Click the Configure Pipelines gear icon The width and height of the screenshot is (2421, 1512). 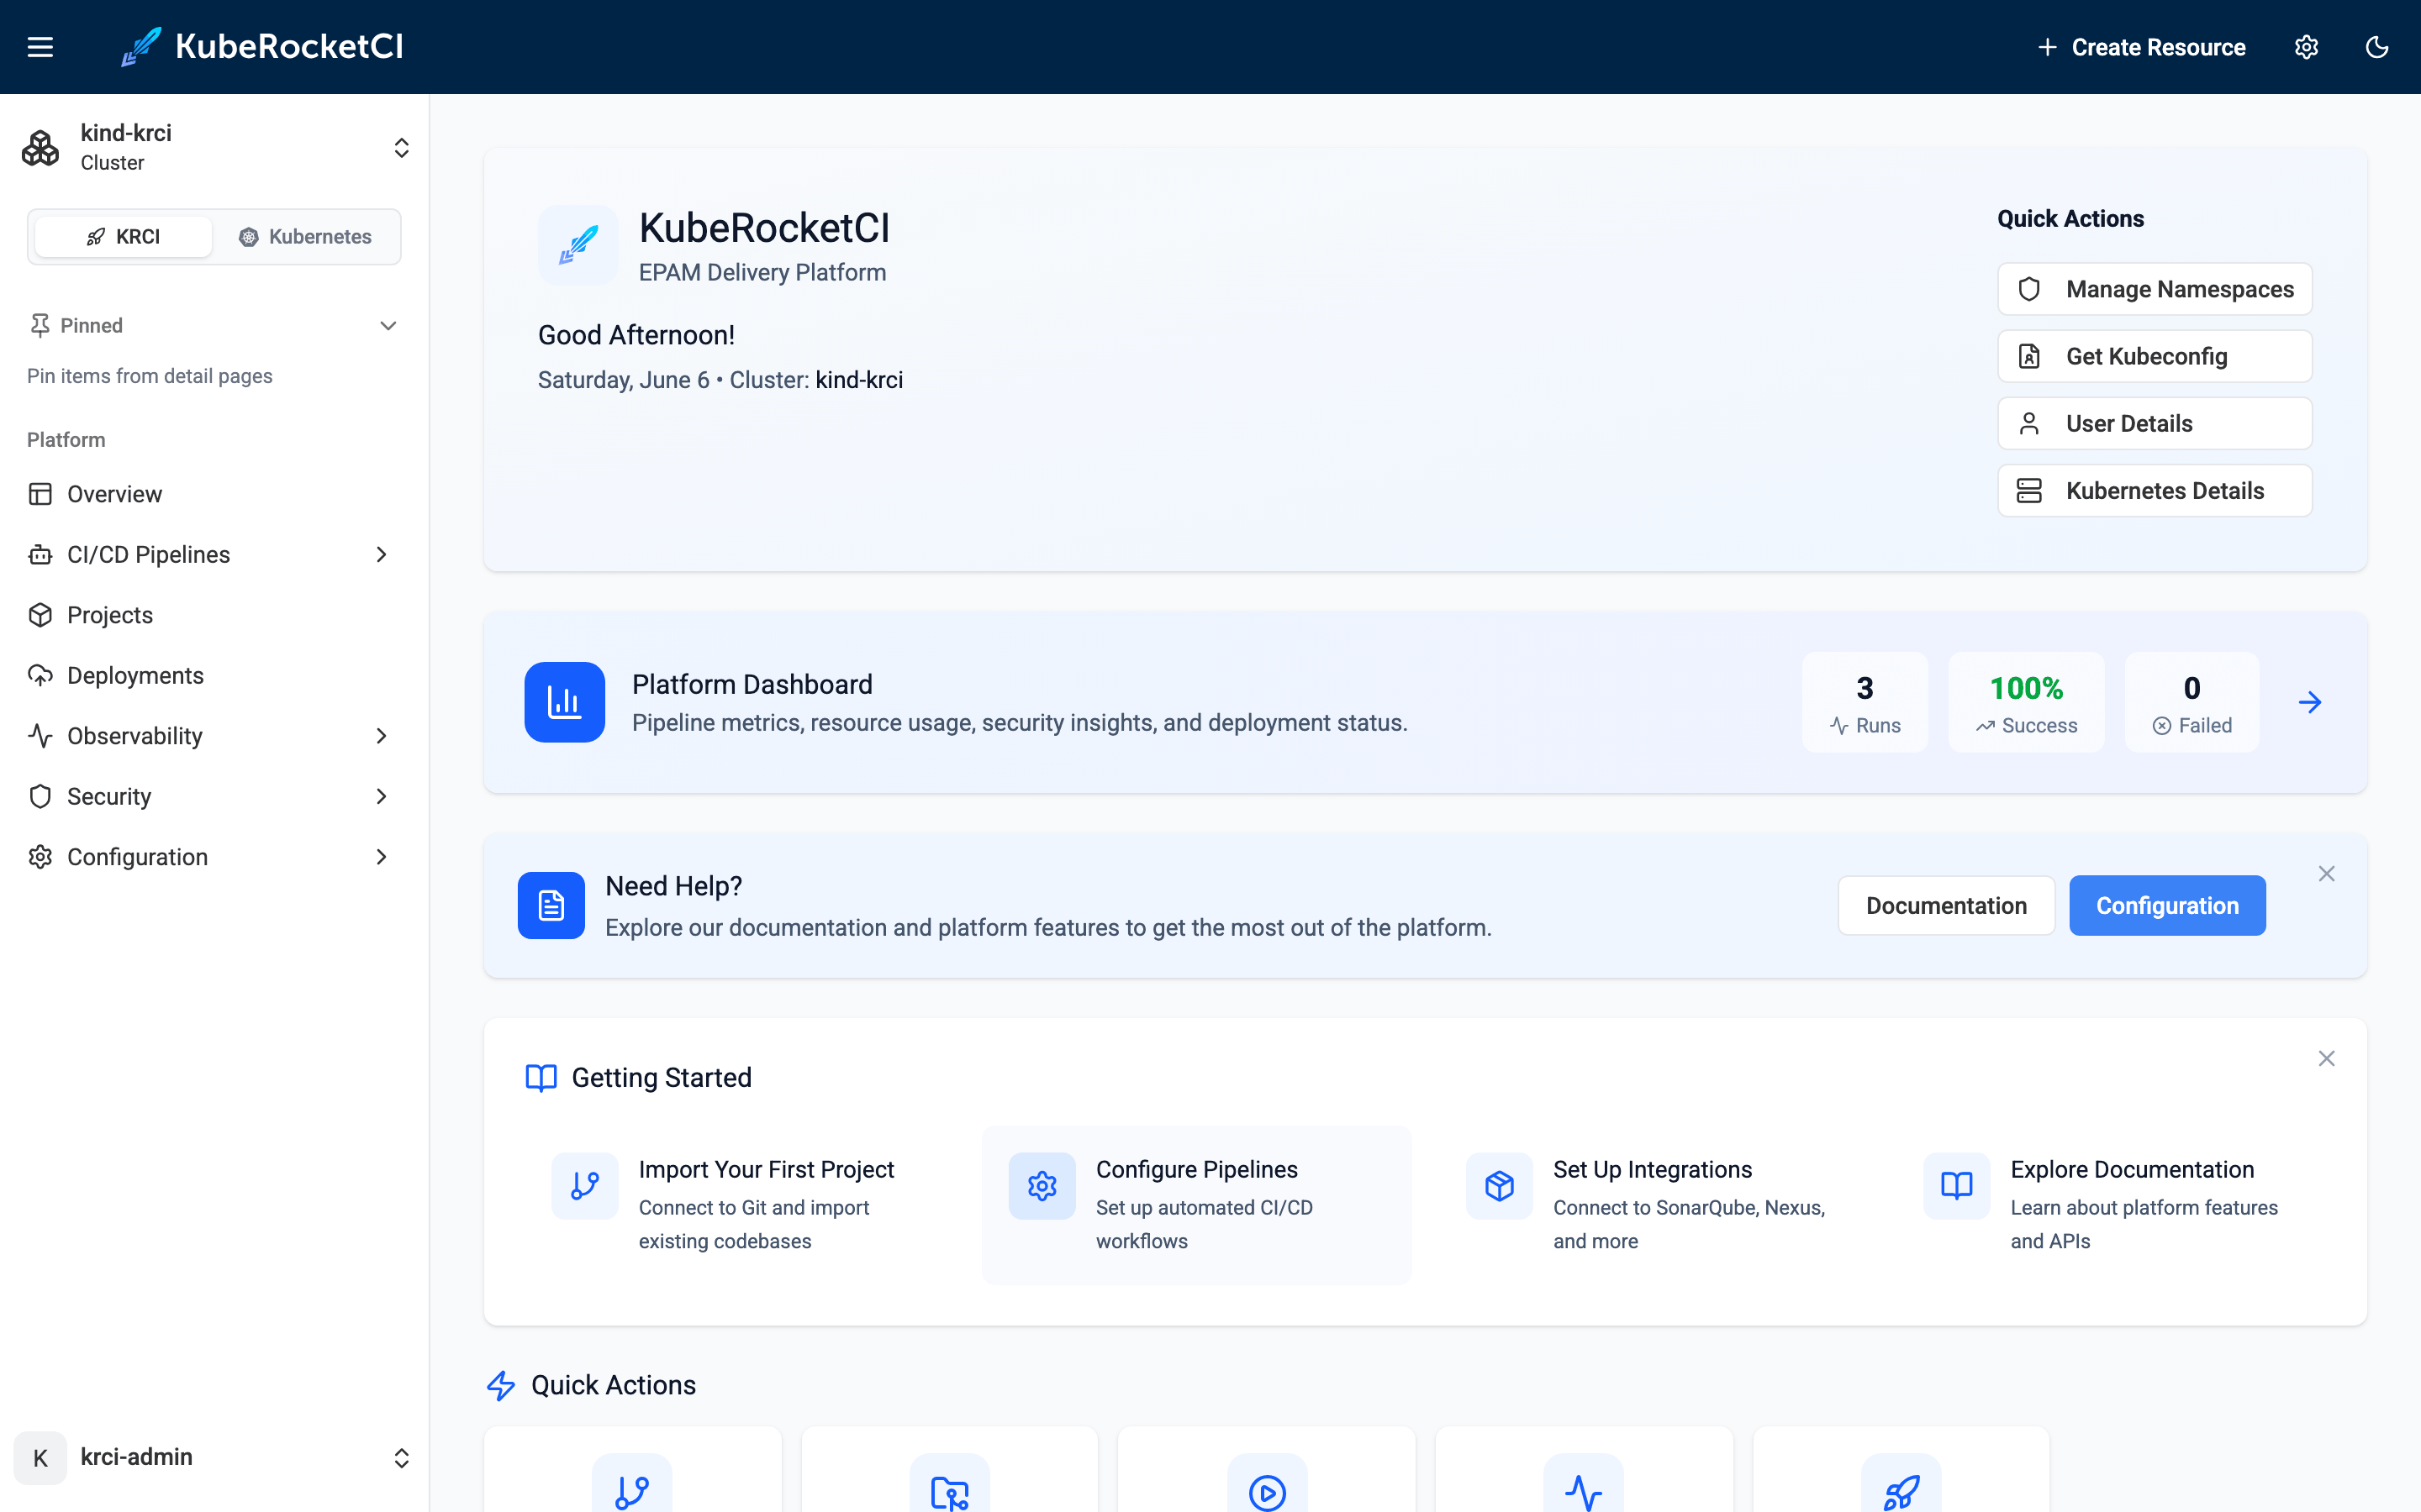(1042, 1186)
